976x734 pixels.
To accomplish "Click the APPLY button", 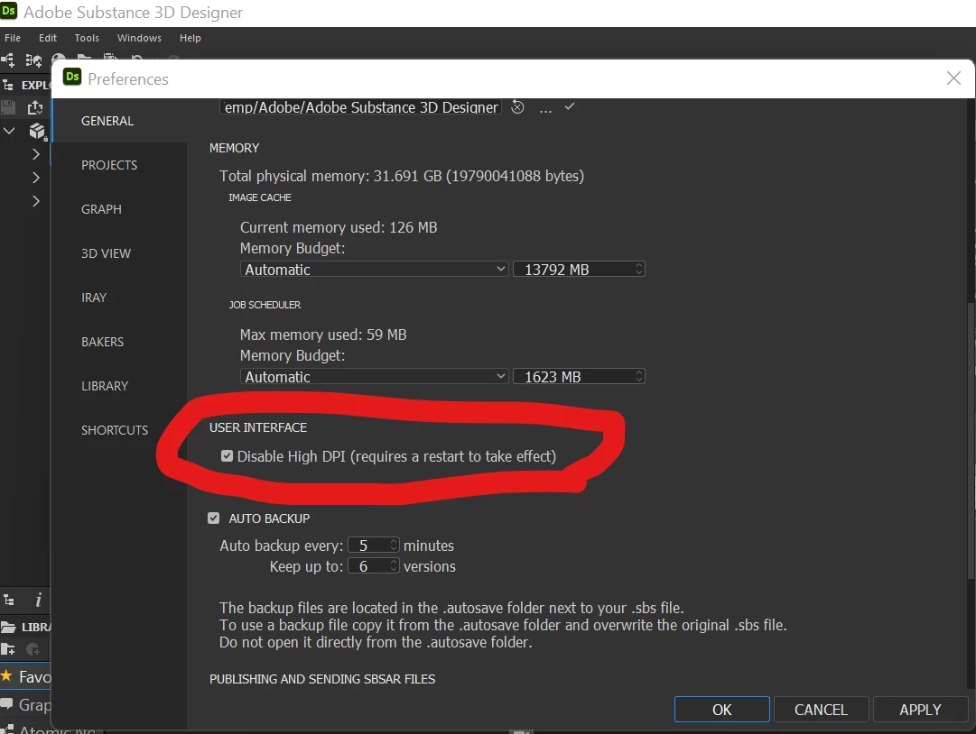I will [920, 709].
